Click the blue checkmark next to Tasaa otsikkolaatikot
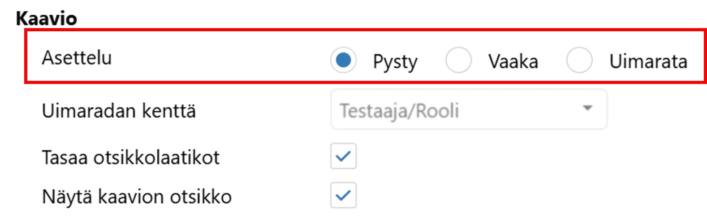The height and width of the screenshot is (222, 707). [343, 156]
